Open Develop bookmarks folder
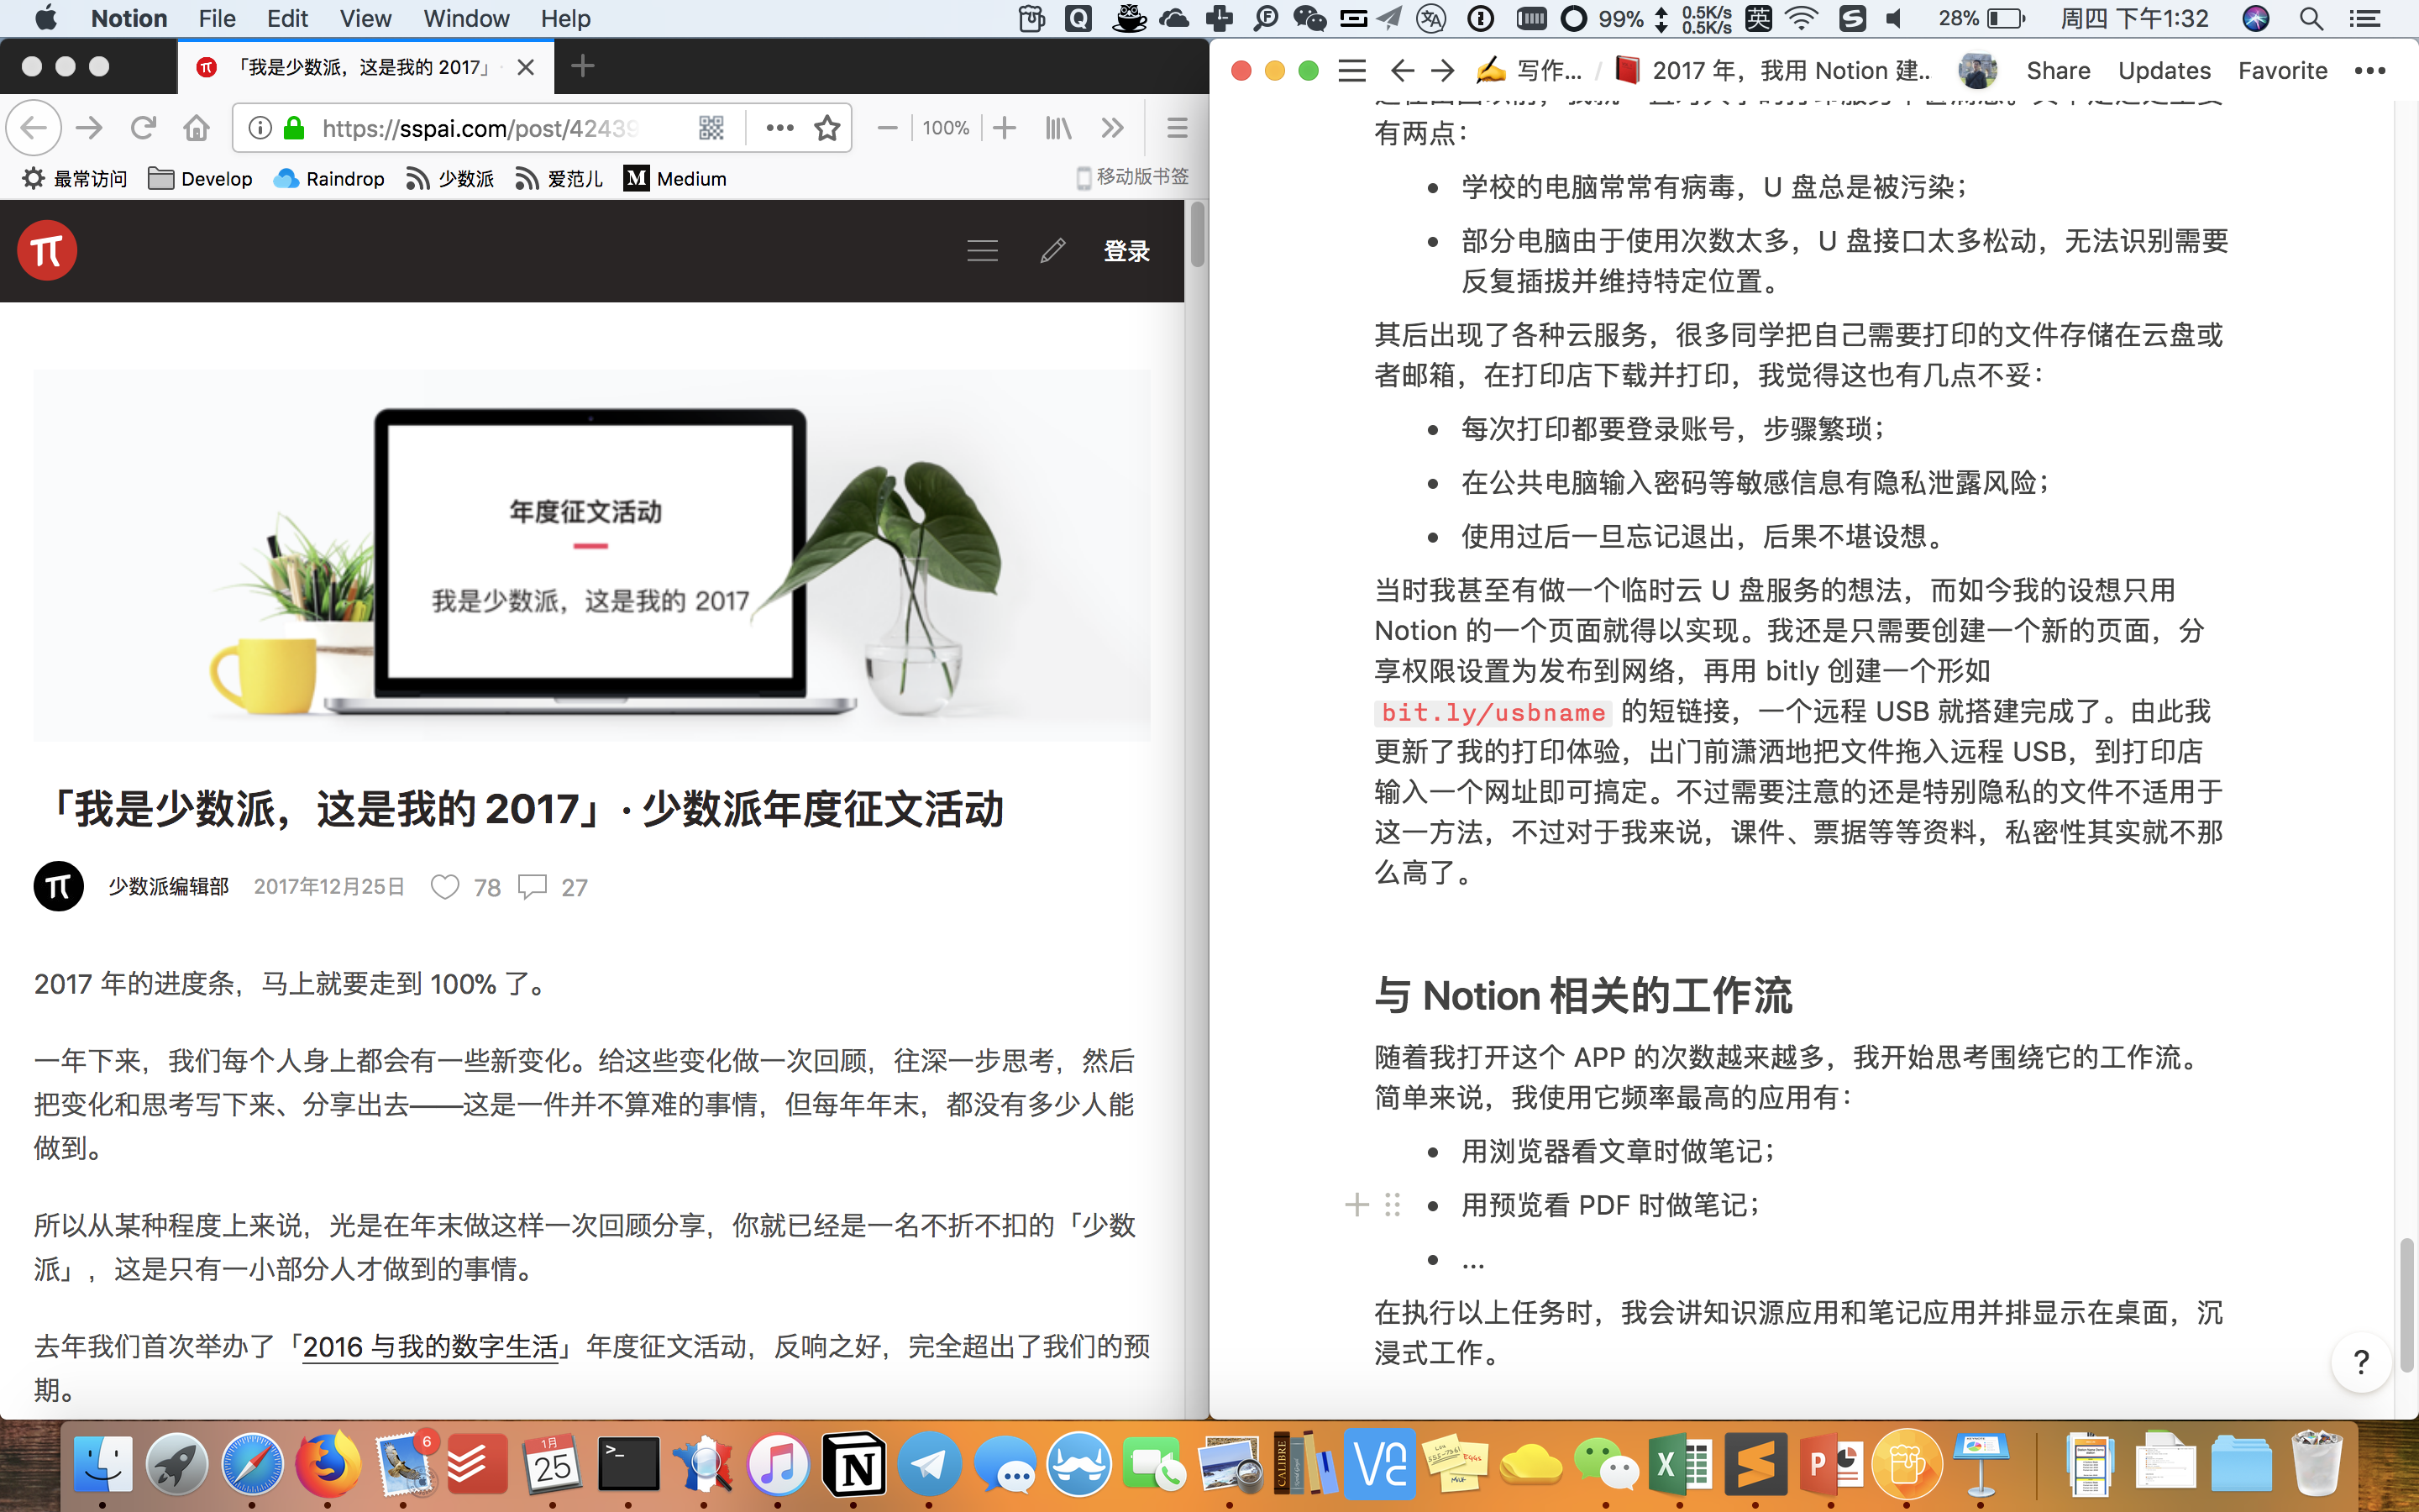 point(200,179)
